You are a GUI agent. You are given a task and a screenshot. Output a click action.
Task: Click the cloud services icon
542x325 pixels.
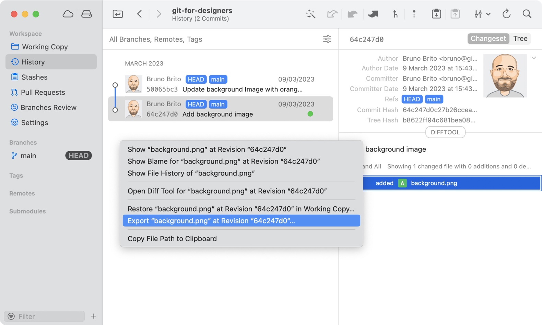click(68, 14)
